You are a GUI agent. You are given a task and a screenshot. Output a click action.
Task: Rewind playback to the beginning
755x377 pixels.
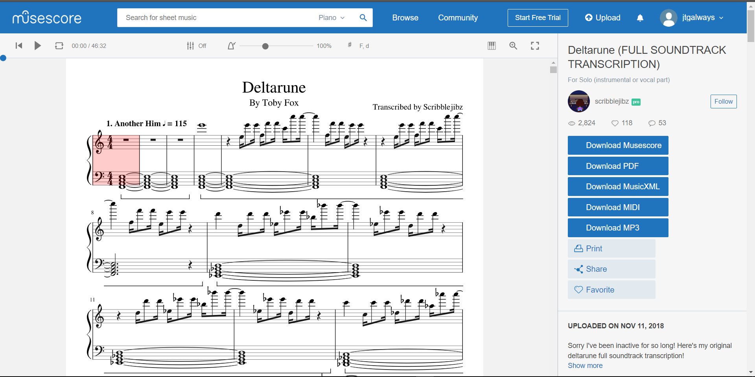coord(18,46)
